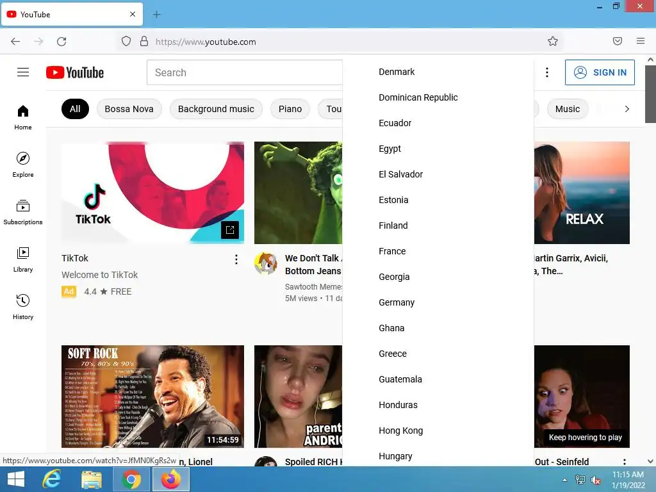The height and width of the screenshot is (492, 656).
Task: Open the Soft Rock video thumbnail
Action: (152, 396)
